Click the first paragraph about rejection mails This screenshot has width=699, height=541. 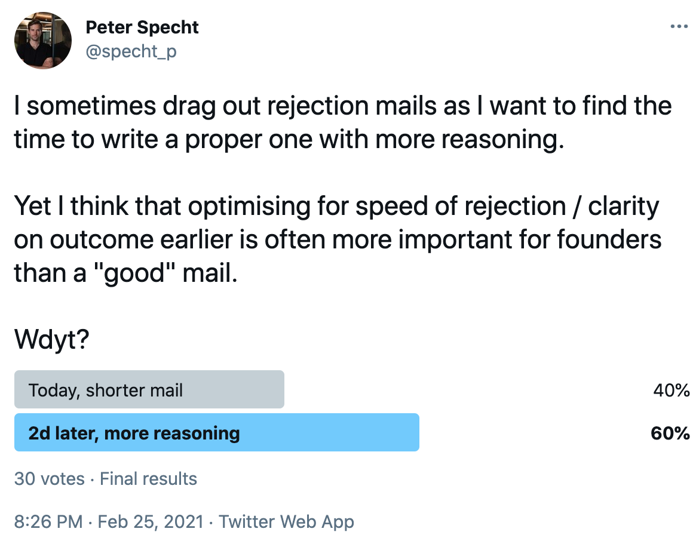pos(343,123)
